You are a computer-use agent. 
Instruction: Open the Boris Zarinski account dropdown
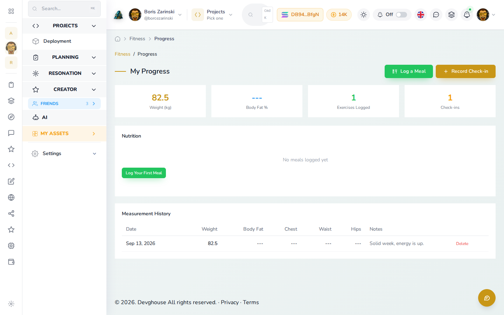(x=155, y=15)
